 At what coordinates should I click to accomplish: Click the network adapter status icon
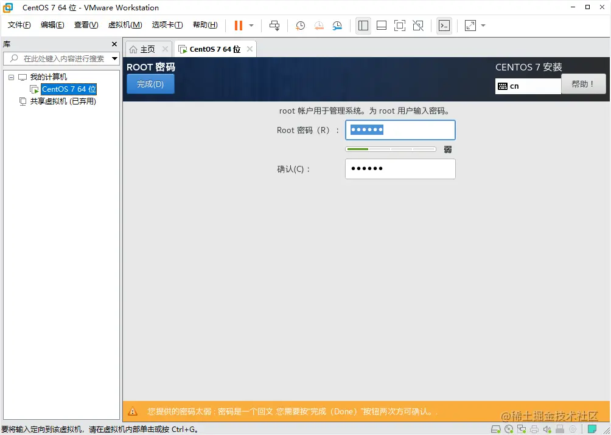click(522, 430)
